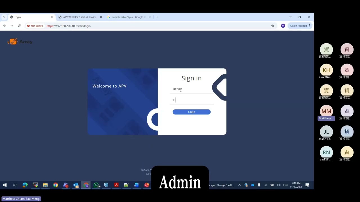This screenshot has width=360, height=202.
Task: Click the Action required button
Action: (298, 26)
